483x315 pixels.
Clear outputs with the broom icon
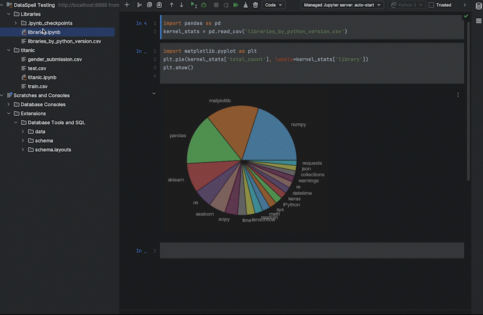246,5
